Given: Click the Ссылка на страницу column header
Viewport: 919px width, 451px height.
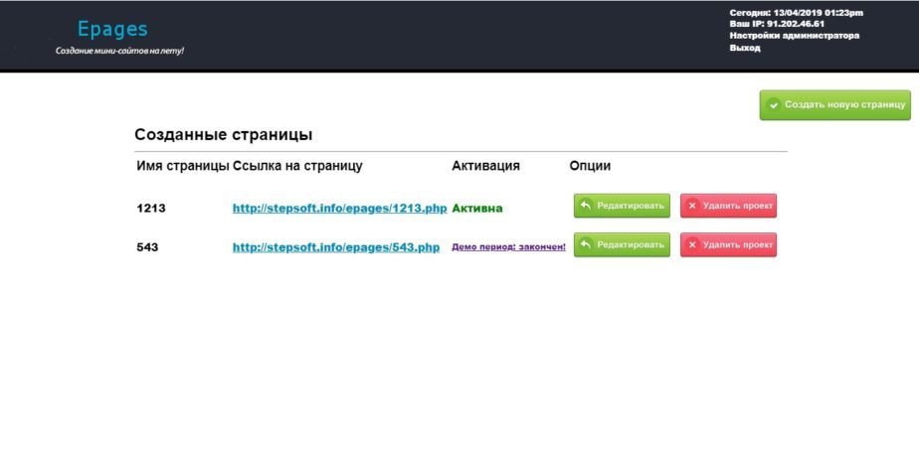Looking at the screenshot, I should click(x=297, y=166).
